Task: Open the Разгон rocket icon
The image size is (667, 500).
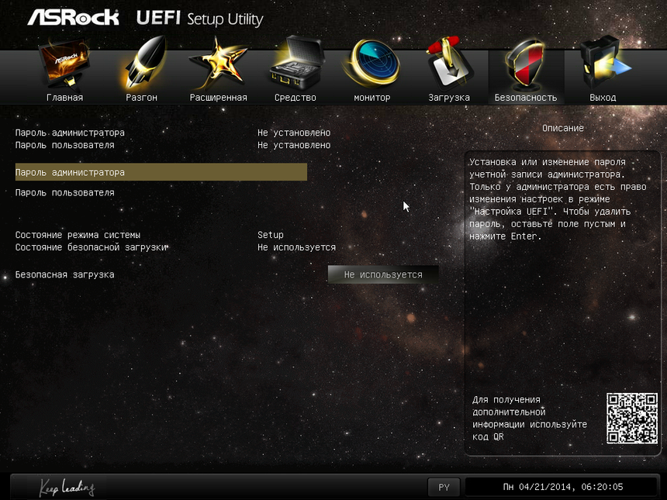Action: [x=141, y=65]
